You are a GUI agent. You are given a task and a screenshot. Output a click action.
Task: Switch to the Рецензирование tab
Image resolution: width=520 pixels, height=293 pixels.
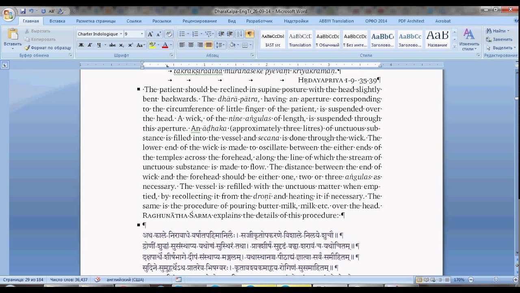tap(199, 21)
